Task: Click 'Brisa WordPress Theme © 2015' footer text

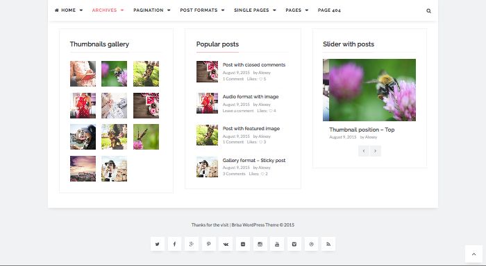Action: 263,225
